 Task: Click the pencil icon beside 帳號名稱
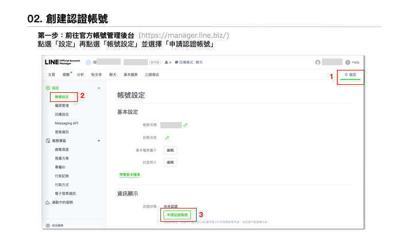(185, 124)
